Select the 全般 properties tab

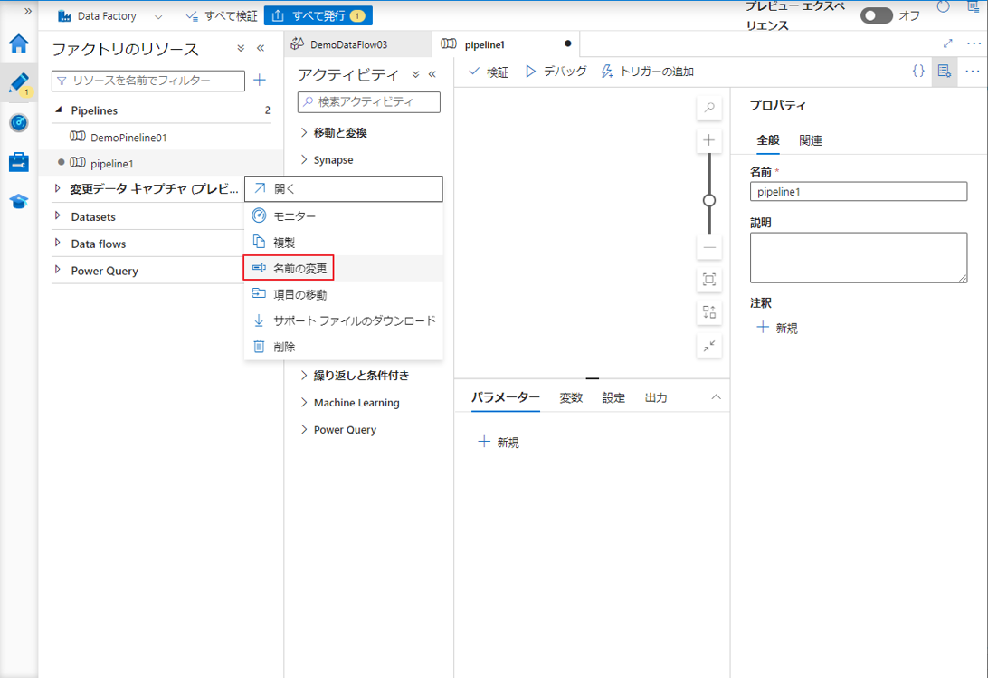click(768, 140)
